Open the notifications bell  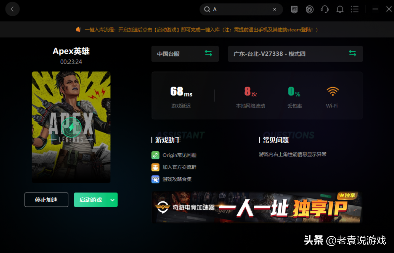click(x=340, y=9)
